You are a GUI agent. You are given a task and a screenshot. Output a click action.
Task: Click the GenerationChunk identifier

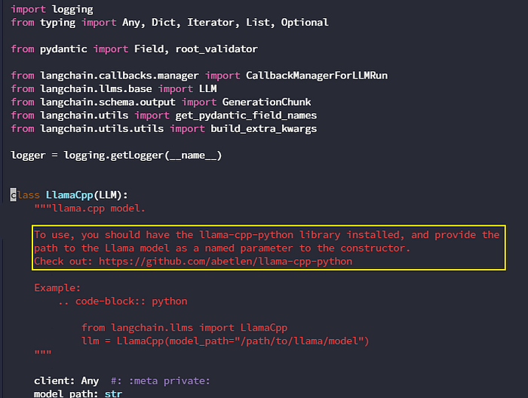click(266, 102)
